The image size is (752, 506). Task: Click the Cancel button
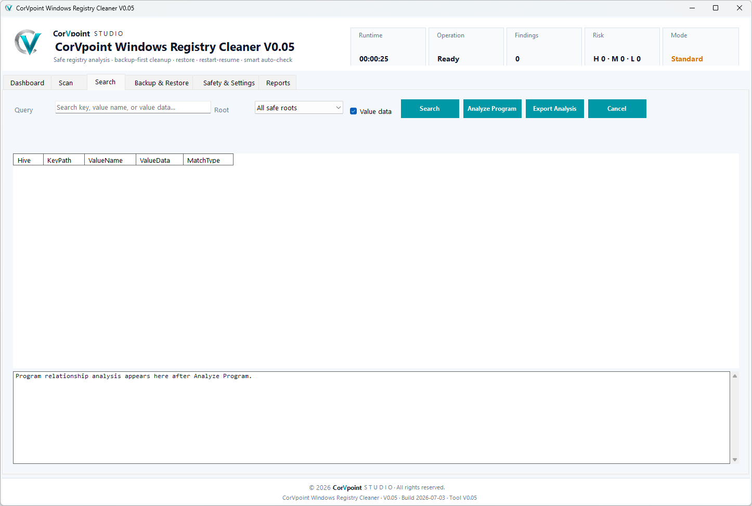(x=617, y=109)
